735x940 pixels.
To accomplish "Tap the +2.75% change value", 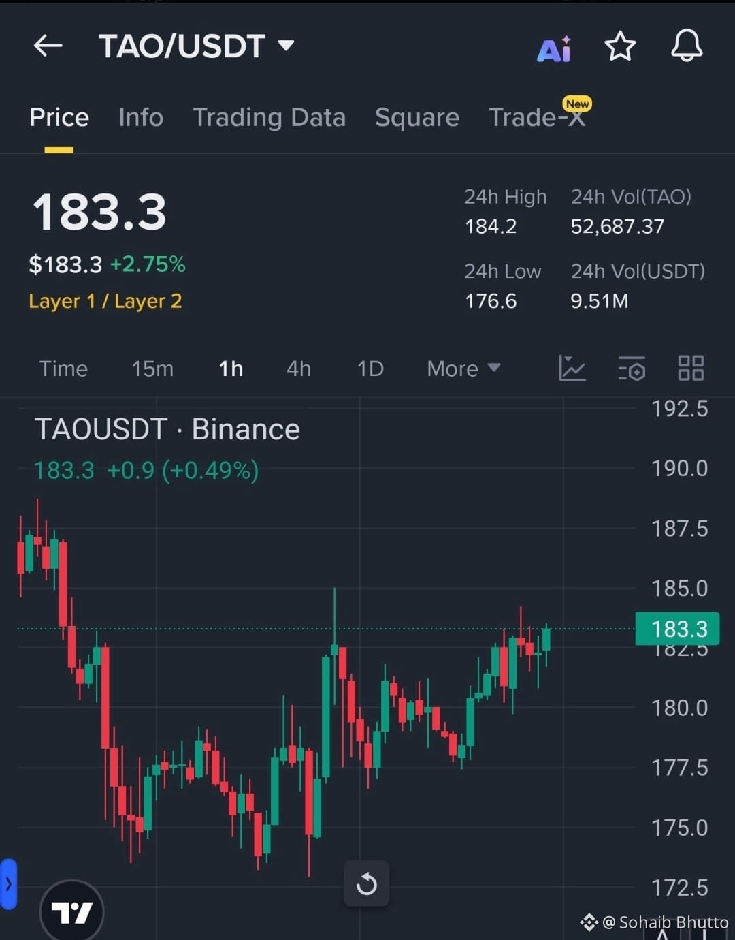I will click(x=148, y=264).
